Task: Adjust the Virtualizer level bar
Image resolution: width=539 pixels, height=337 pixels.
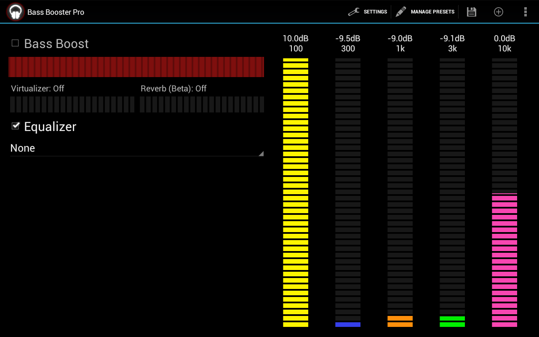Action: (72, 104)
